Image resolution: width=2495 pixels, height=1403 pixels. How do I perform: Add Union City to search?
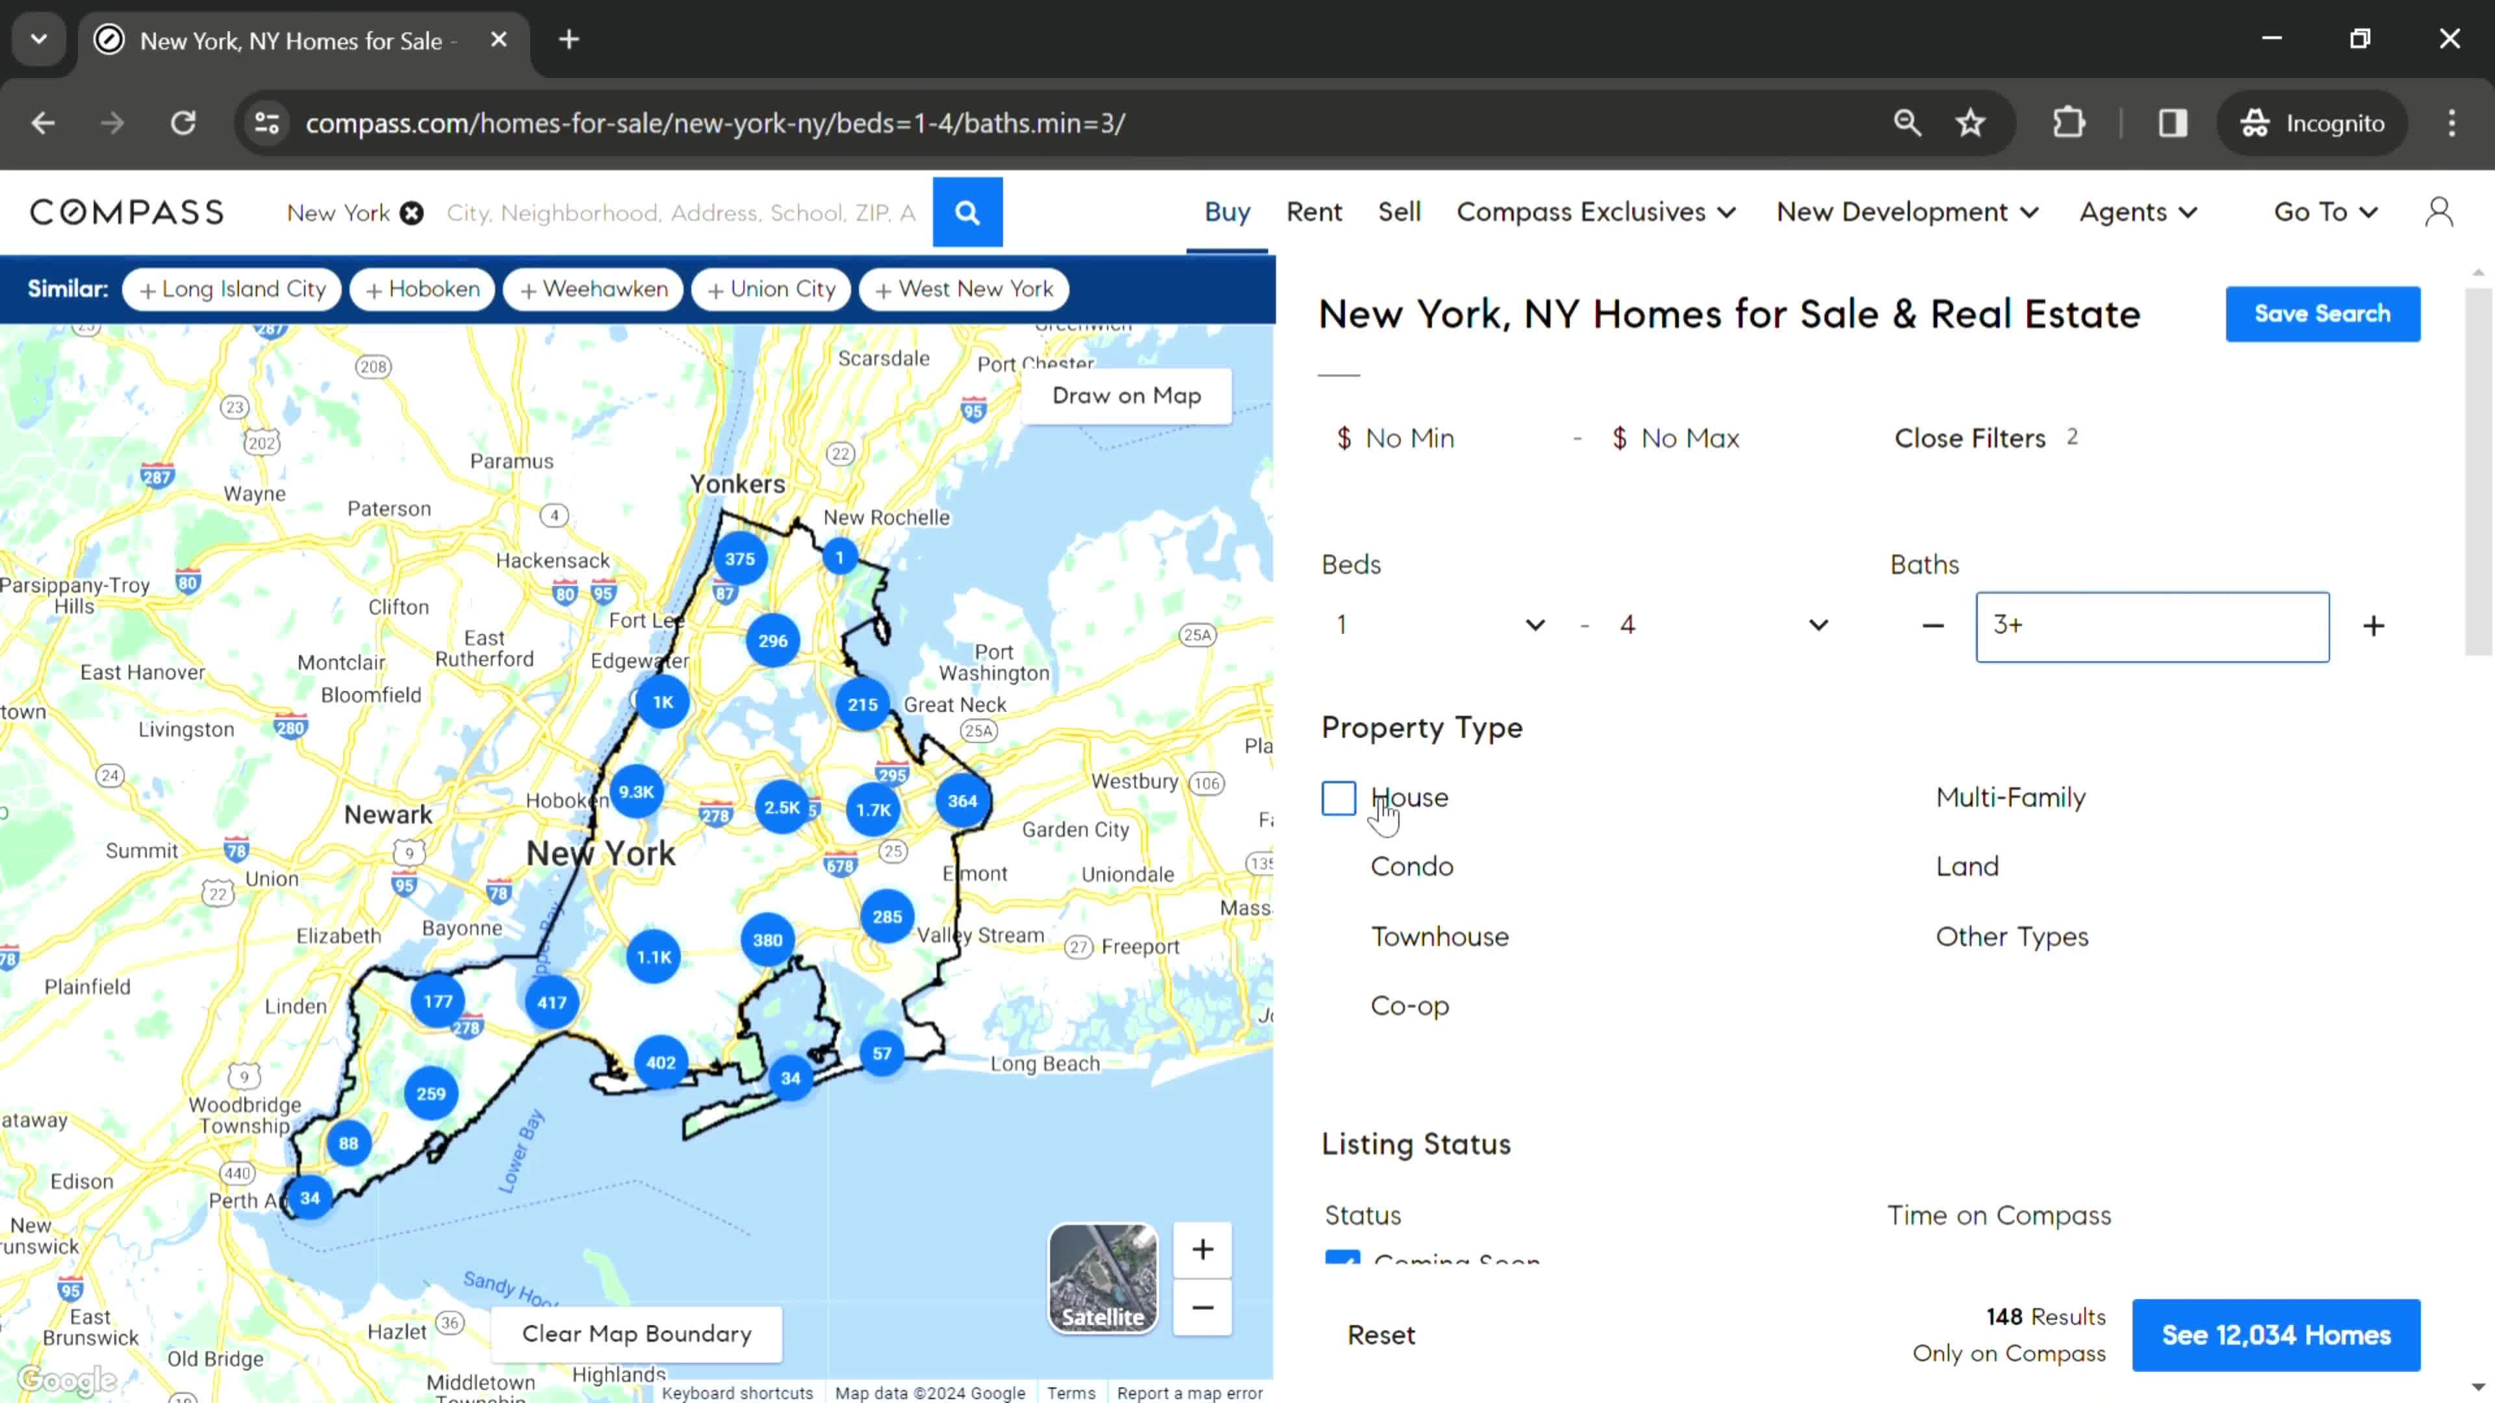pos(771,290)
